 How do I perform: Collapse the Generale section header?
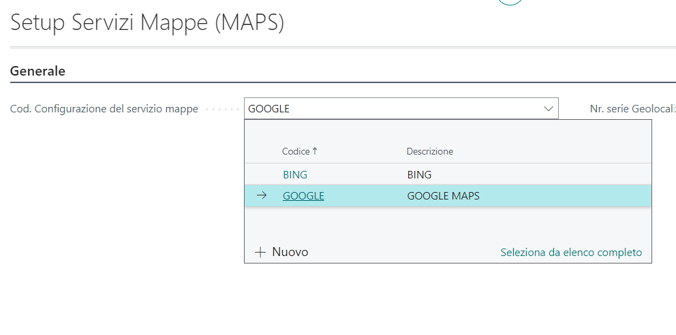point(37,71)
